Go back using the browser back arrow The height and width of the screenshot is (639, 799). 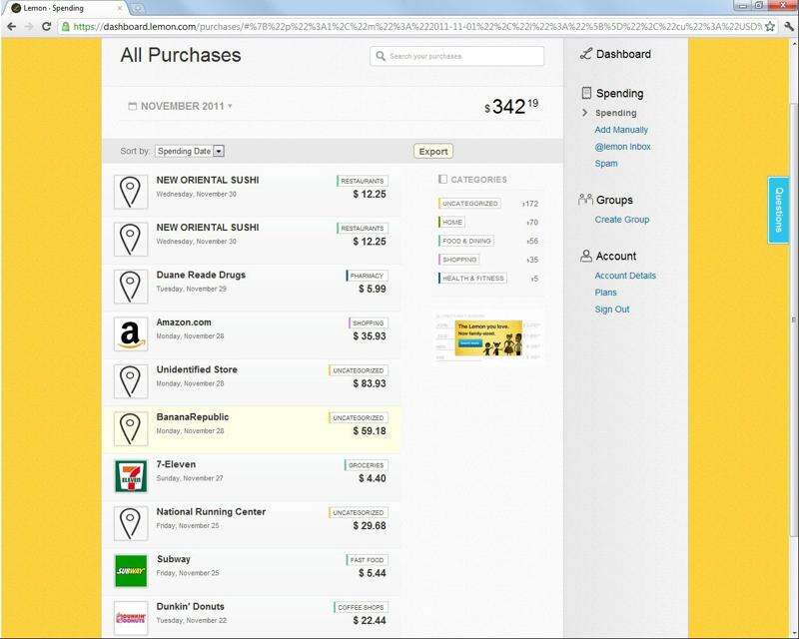[x=11, y=27]
